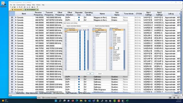
Task: Click the Sort toolbar icon
Action: (35, 7)
